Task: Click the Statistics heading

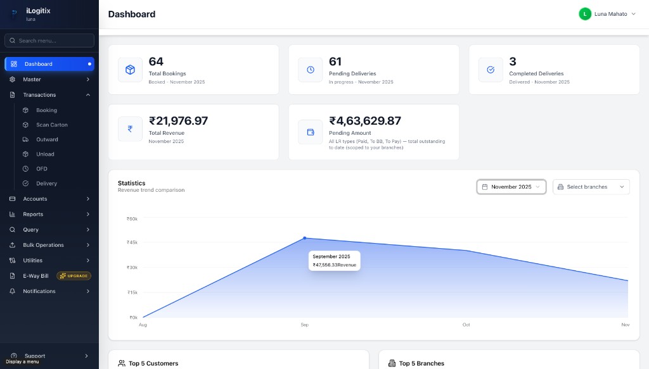Action: pyautogui.click(x=132, y=183)
